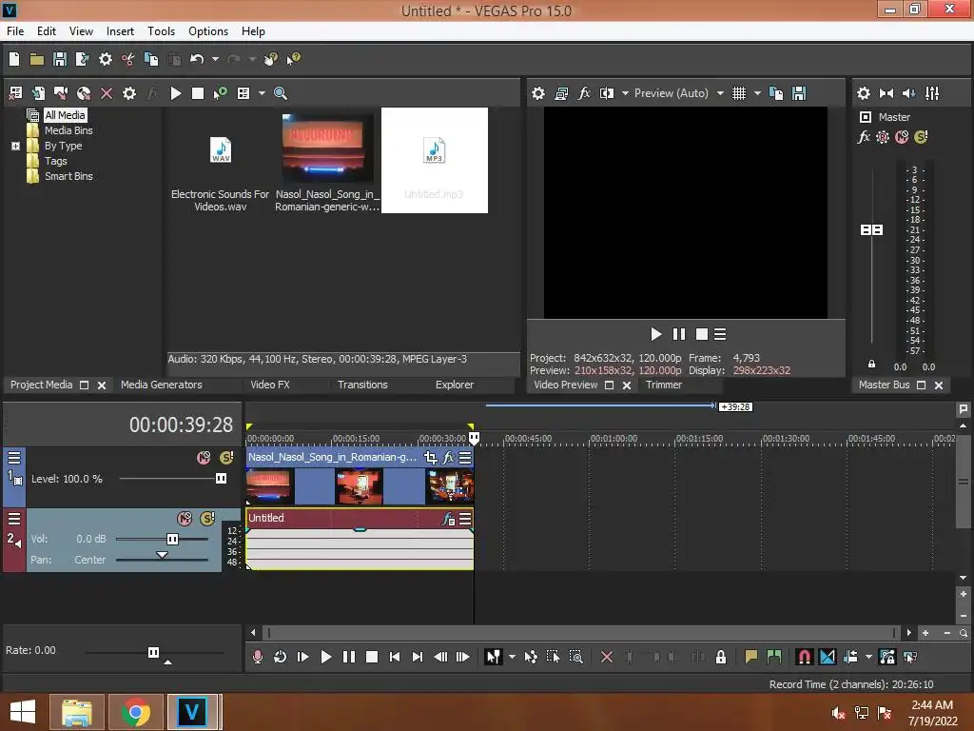The height and width of the screenshot is (731, 974).
Task: Create a new project with the blank page icon
Action: click(x=14, y=59)
